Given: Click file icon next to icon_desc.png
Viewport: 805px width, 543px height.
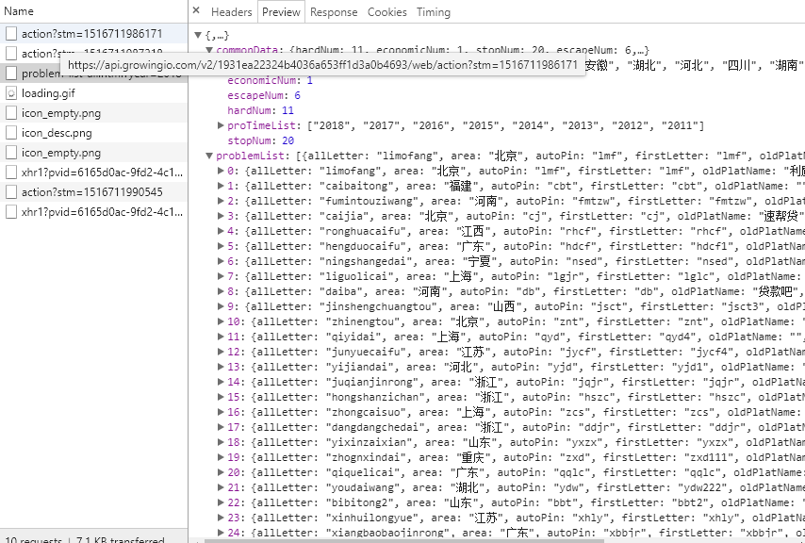Looking at the screenshot, I should pos(10,133).
